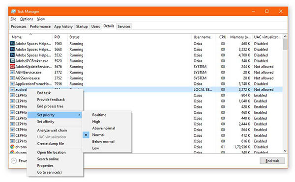The height and width of the screenshot is (182, 295).
Task: Select the Normal priority radio option
Action: (x=107, y=135)
